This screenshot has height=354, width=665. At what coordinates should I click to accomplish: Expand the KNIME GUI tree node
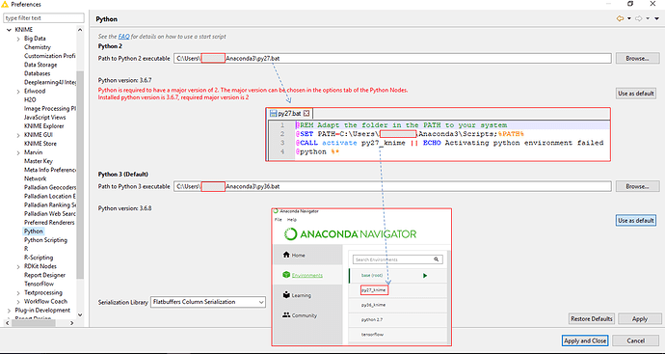(18, 135)
